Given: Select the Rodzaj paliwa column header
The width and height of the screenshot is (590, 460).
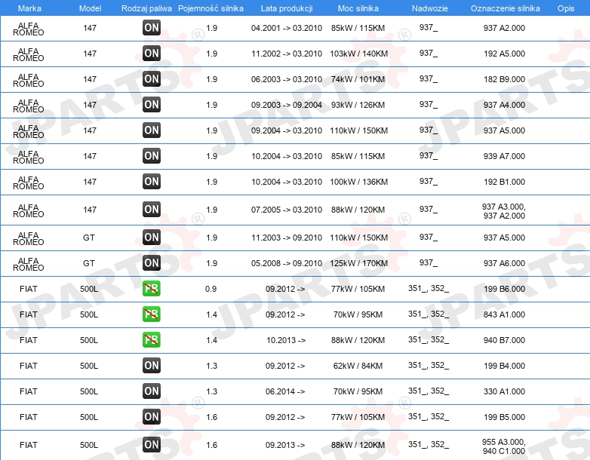Looking at the screenshot, I should pyautogui.click(x=146, y=8).
